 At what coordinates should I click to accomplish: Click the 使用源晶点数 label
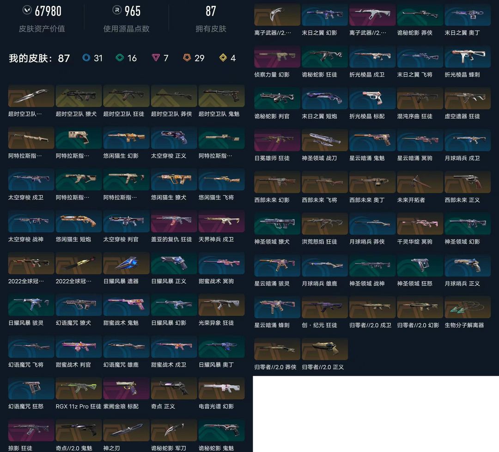coord(126,29)
